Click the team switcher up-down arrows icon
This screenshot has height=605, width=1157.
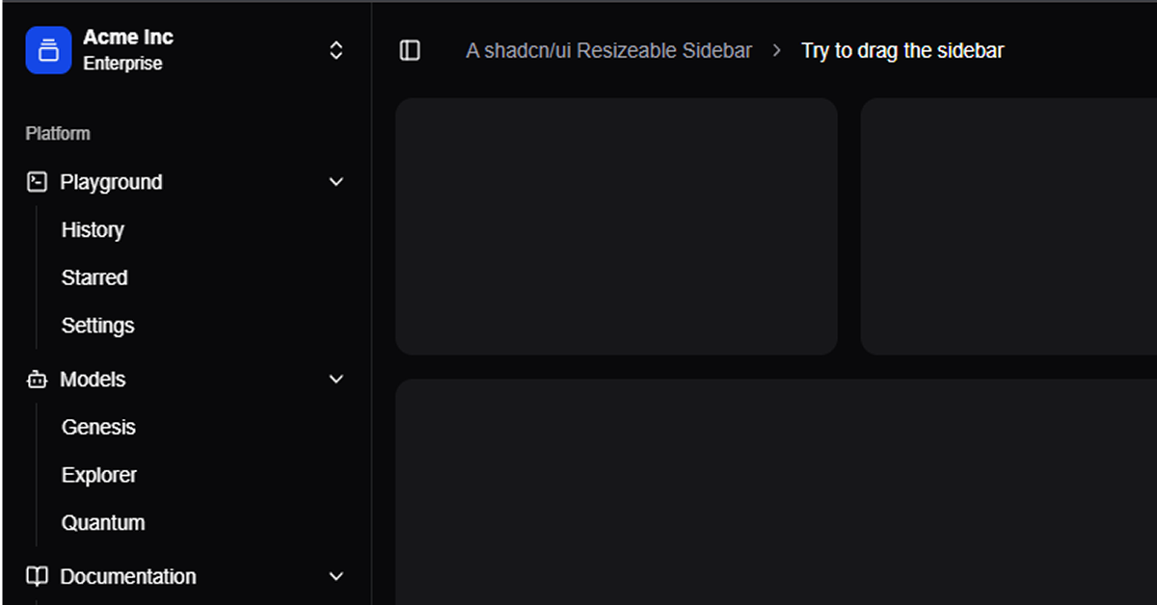tap(336, 48)
